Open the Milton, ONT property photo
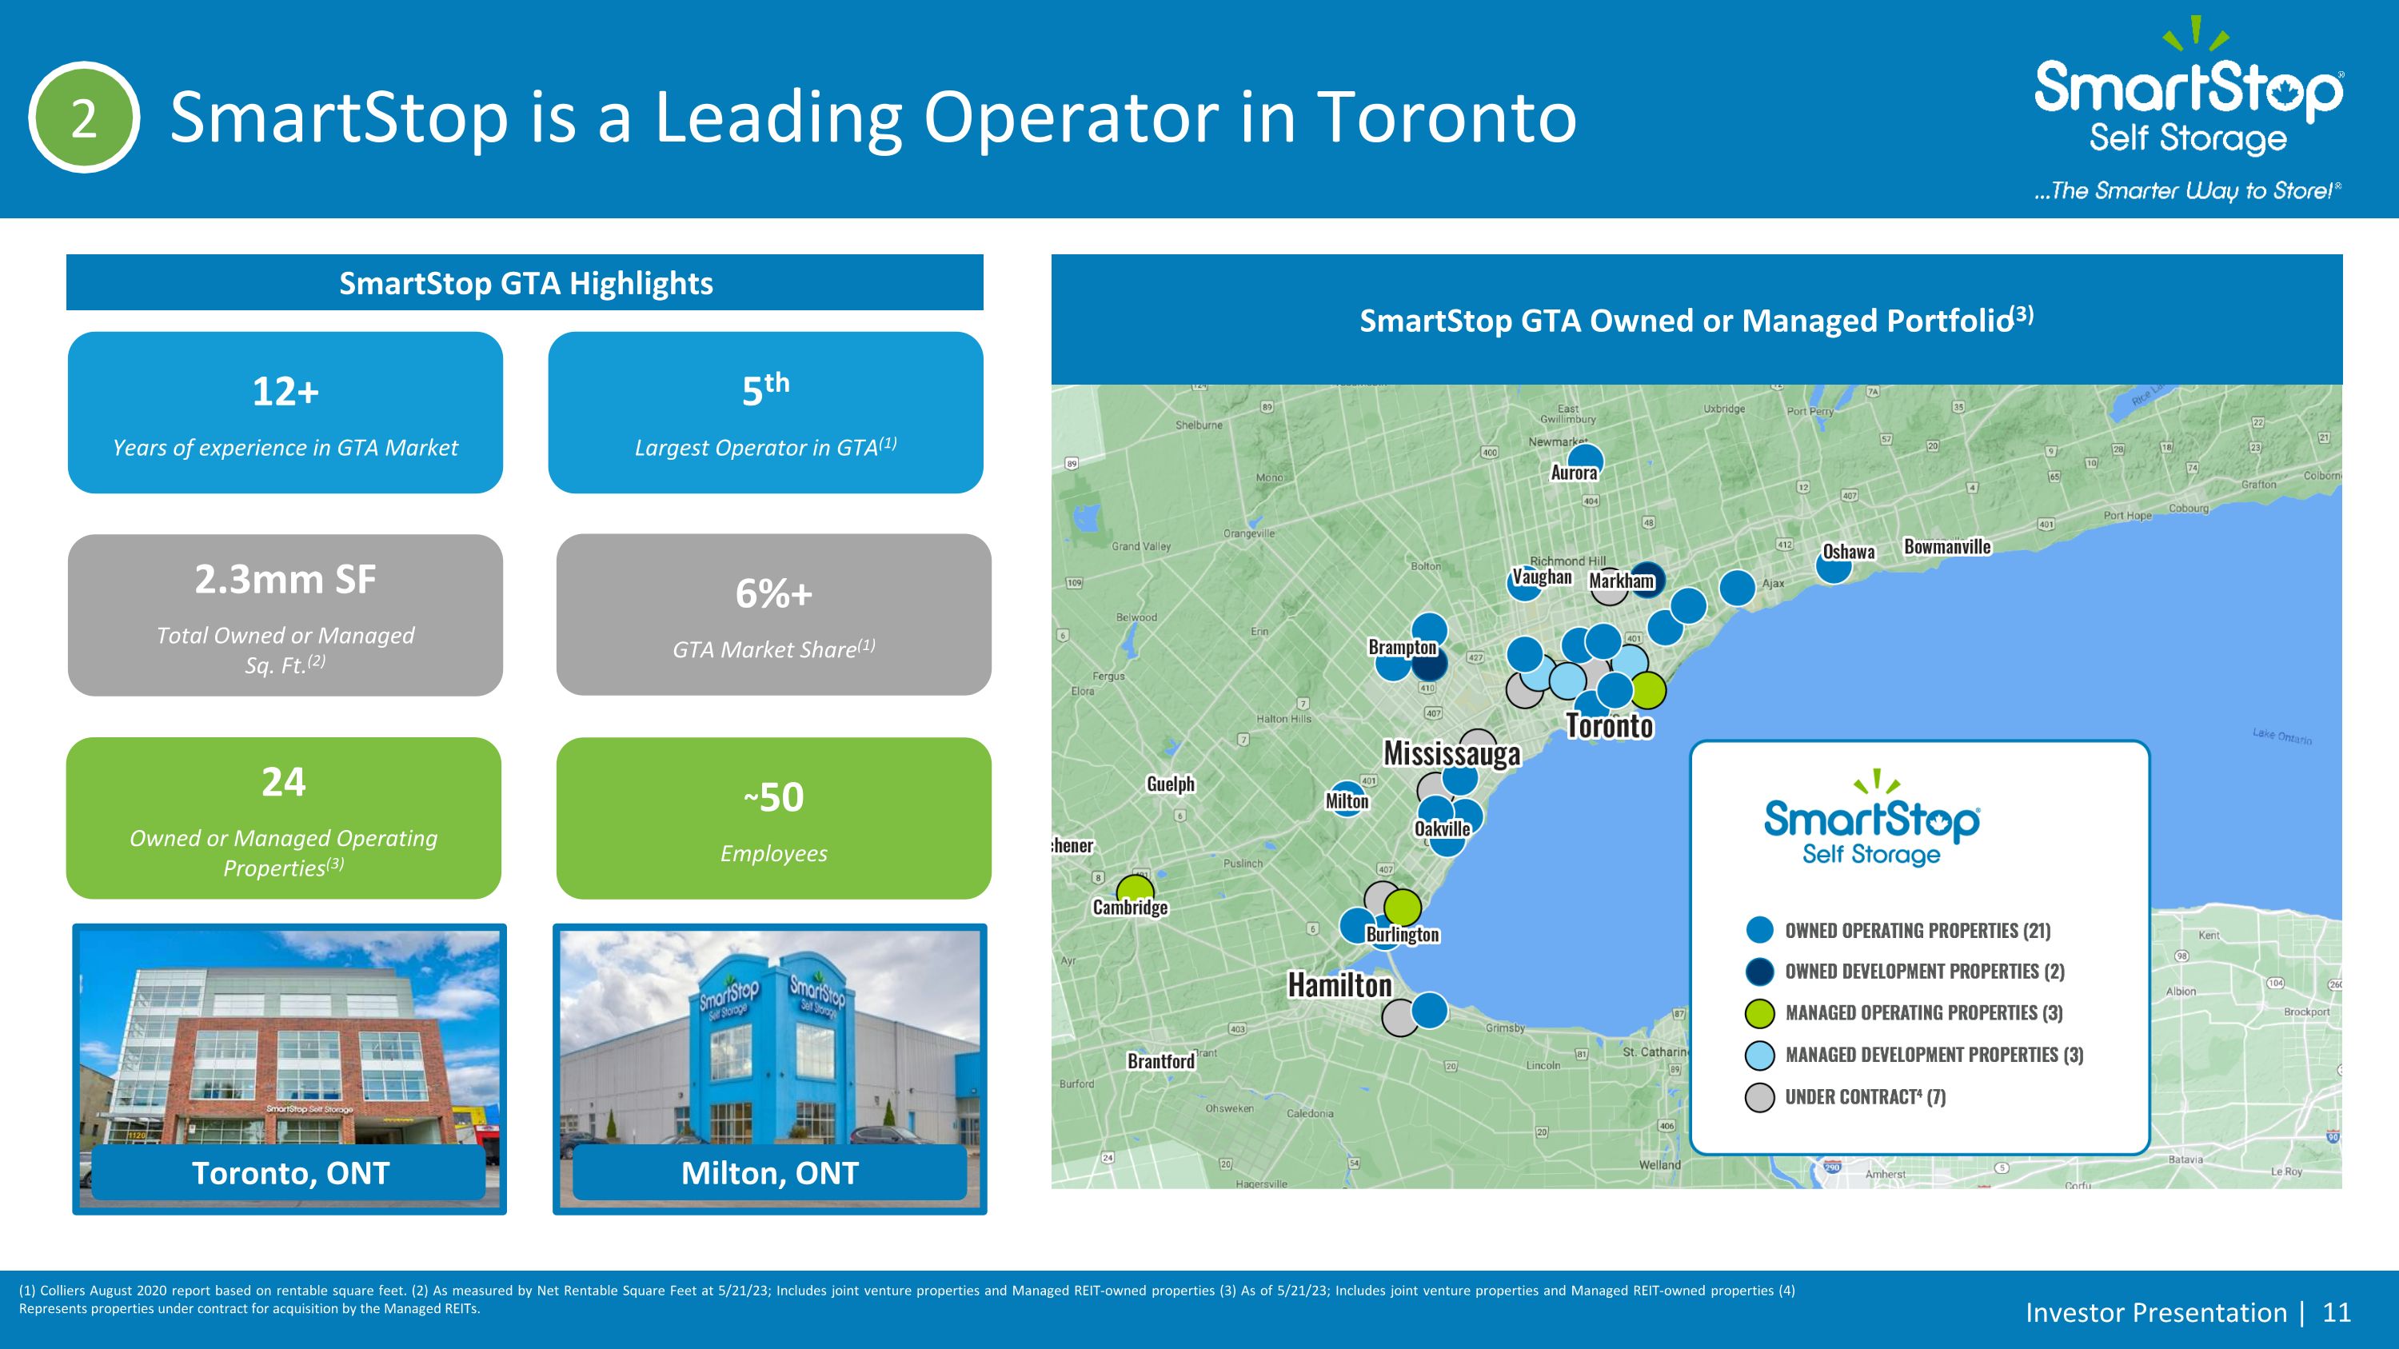This screenshot has width=2399, height=1349. click(x=770, y=1069)
